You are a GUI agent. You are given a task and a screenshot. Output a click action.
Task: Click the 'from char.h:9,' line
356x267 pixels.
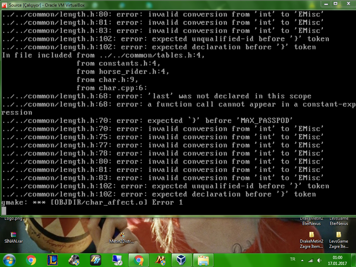coord(107,80)
